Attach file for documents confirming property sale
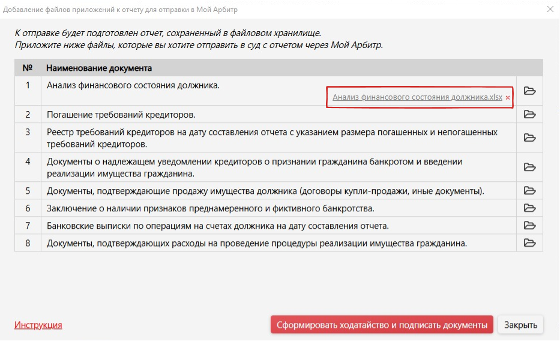Viewport: 560px width, 341px height. 529,191
